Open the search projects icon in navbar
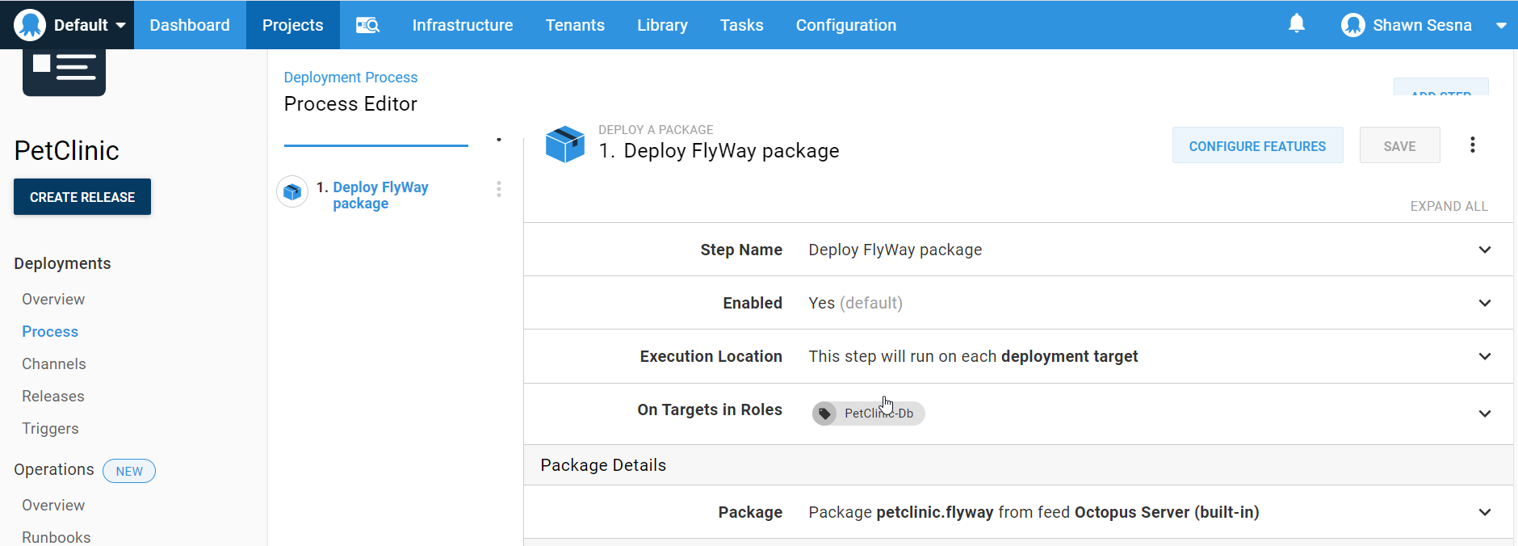 (367, 25)
